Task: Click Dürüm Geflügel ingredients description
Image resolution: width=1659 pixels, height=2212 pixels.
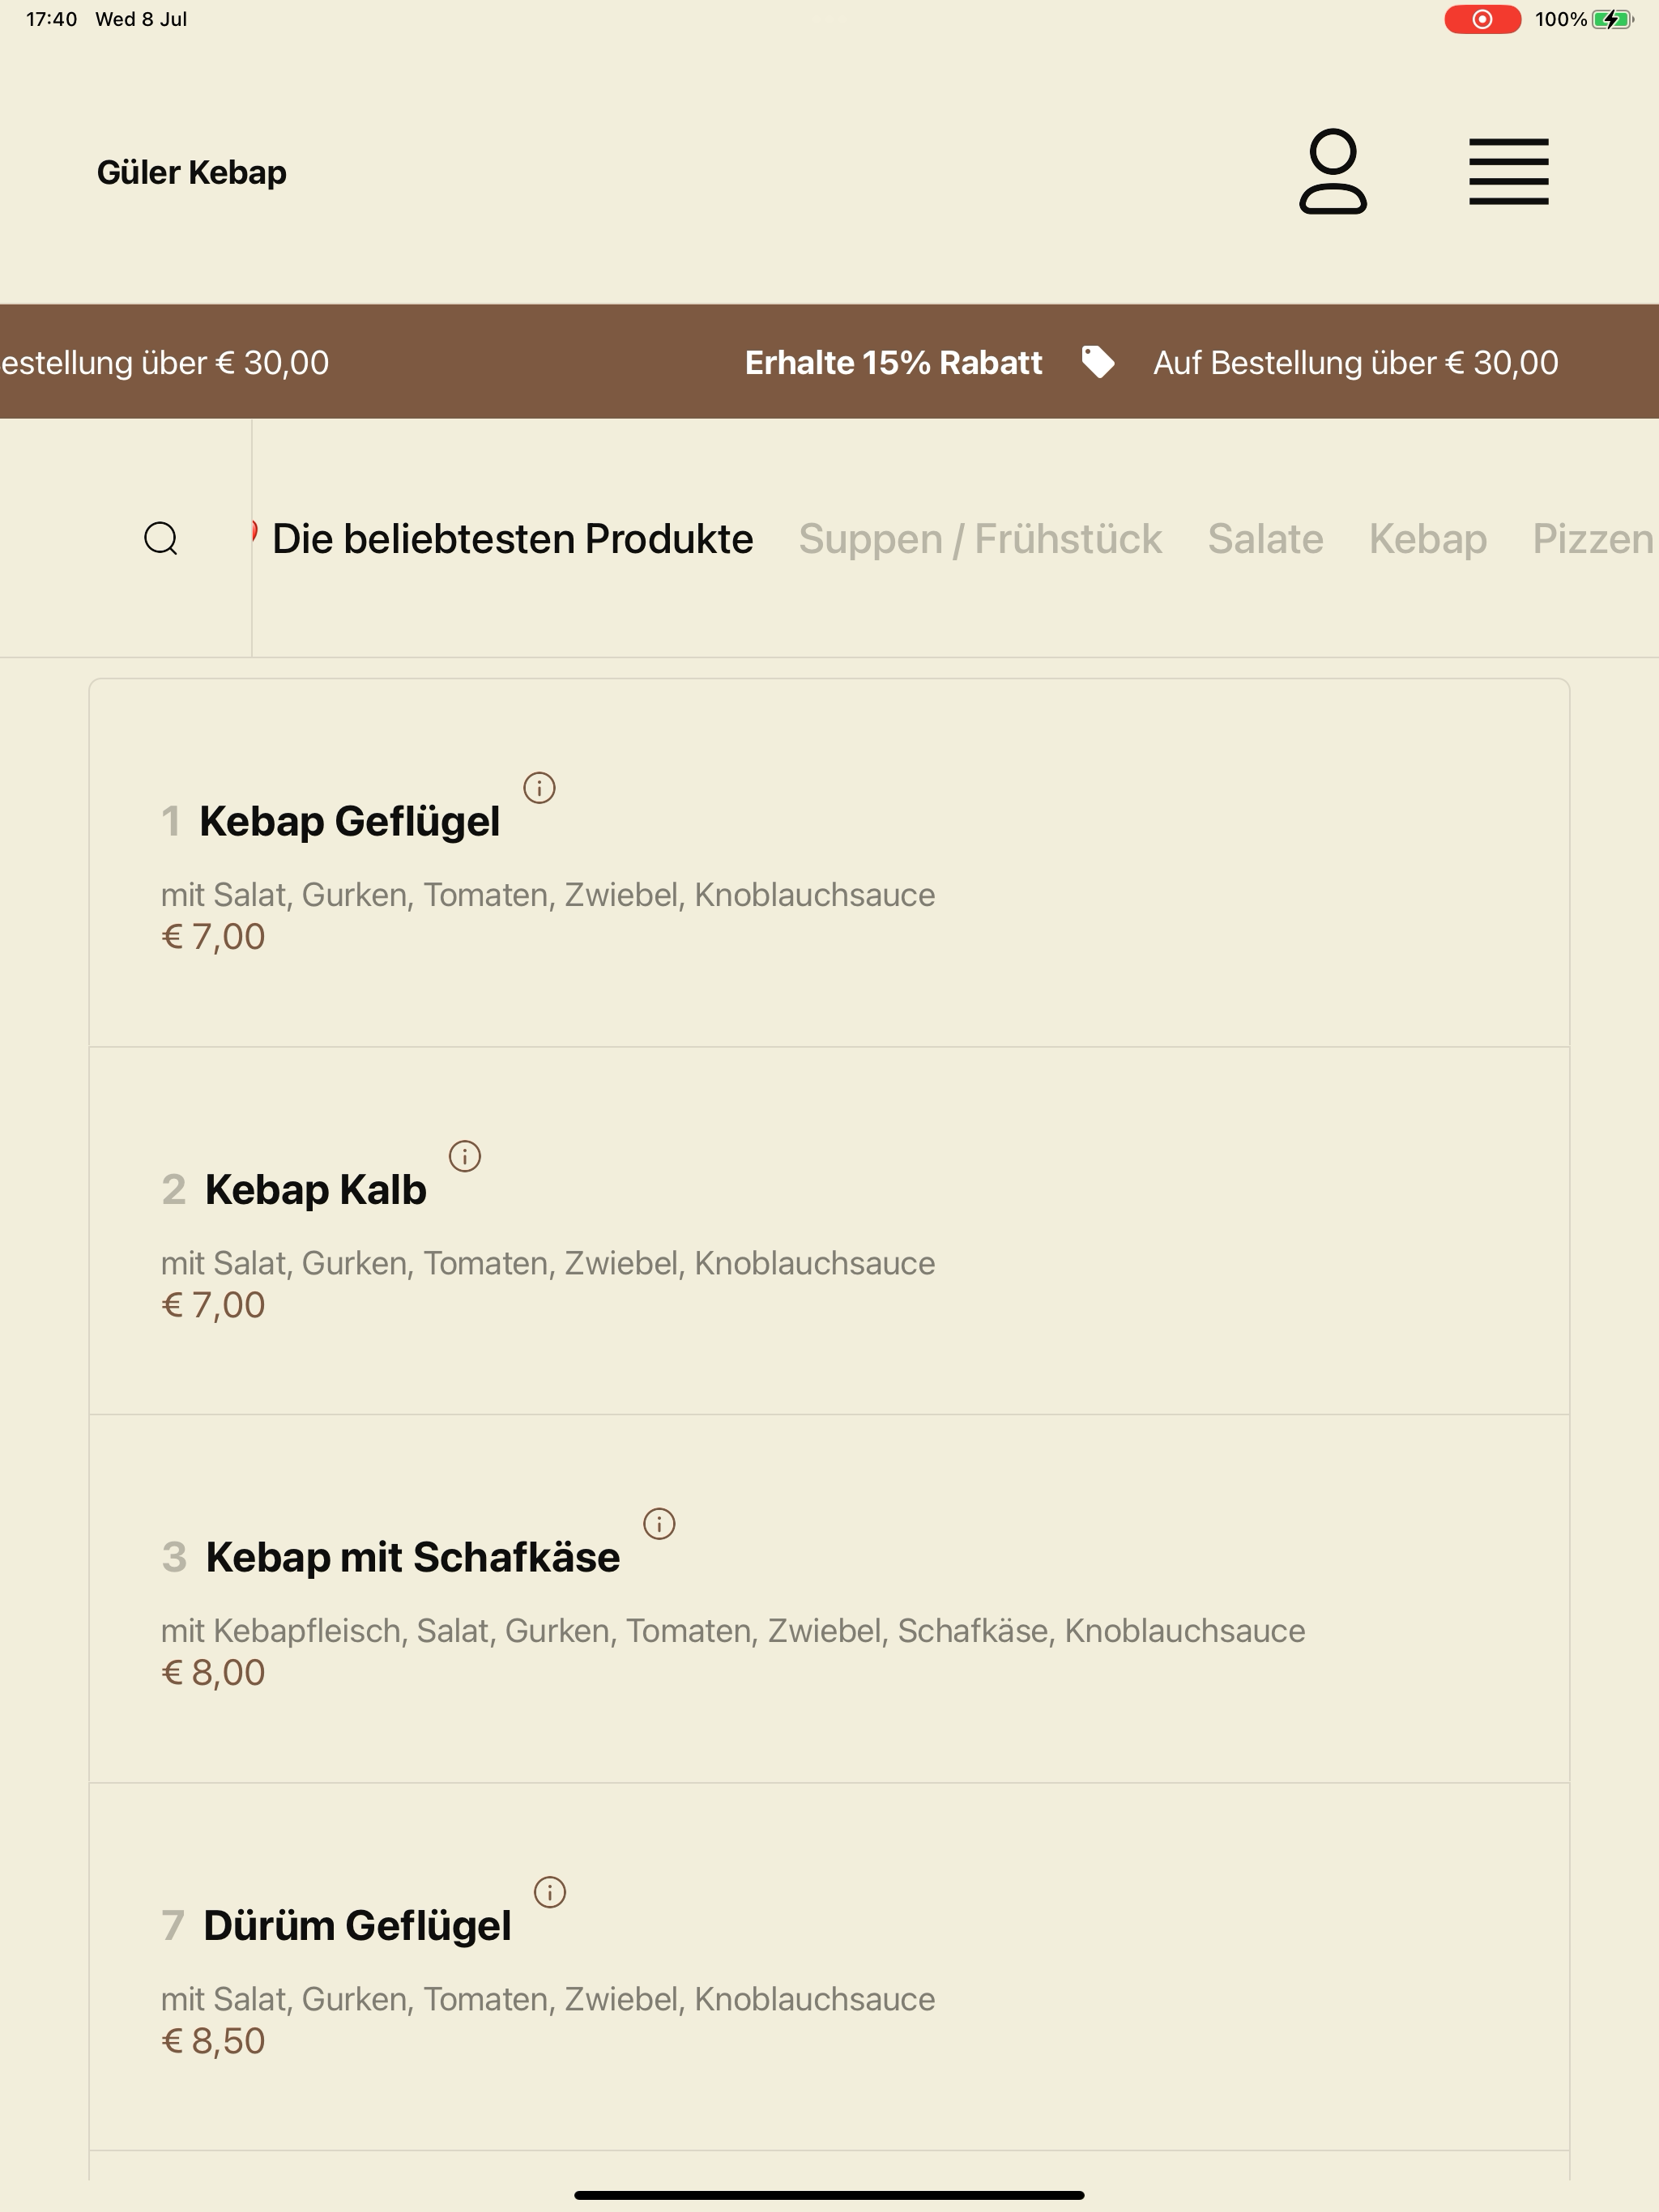Action: (x=548, y=1999)
